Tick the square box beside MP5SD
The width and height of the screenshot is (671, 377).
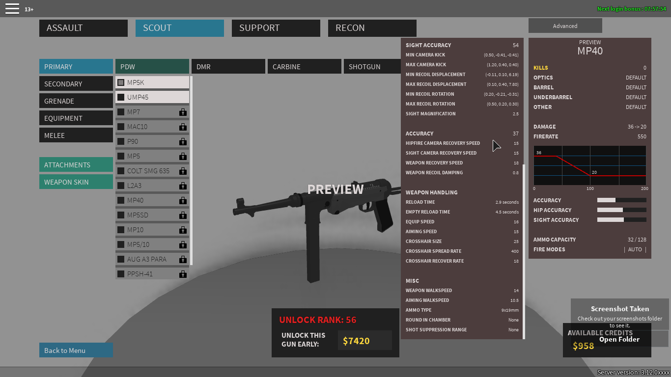121,215
